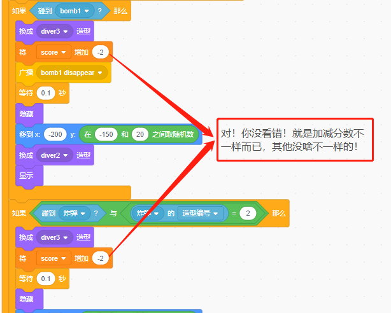The image size is (391, 313).
Task: Edit the -150 random minimum value
Action: point(106,135)
